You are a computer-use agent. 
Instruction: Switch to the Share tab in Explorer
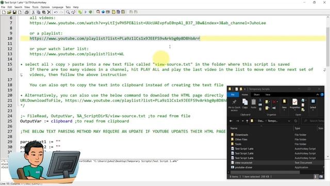tap(257, 95)
